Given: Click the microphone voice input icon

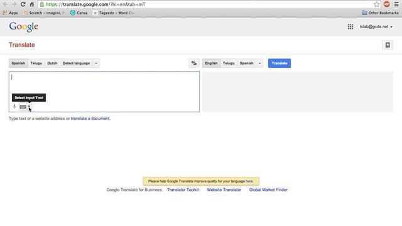Looking at the screenshot, I should pos(14,107).
